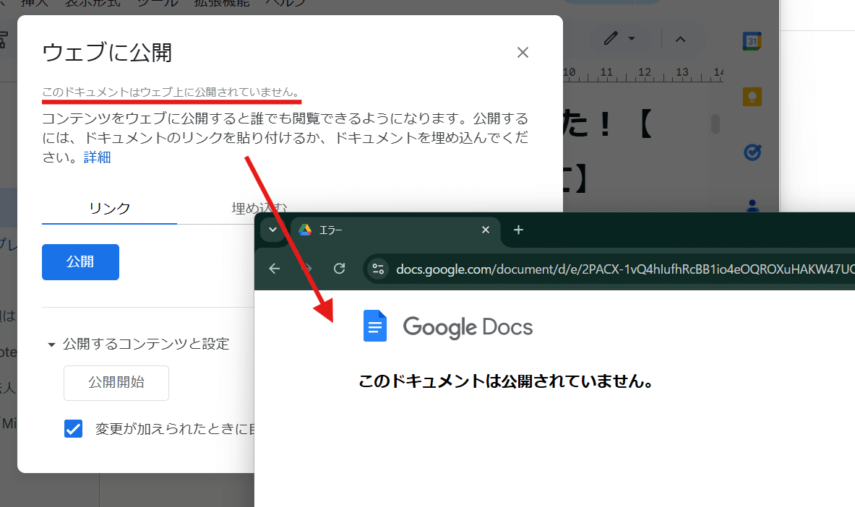Click the Google Drive favicon on tab
Image resolution: width=855 pixels, height=507 pixels.
point(305,230)
